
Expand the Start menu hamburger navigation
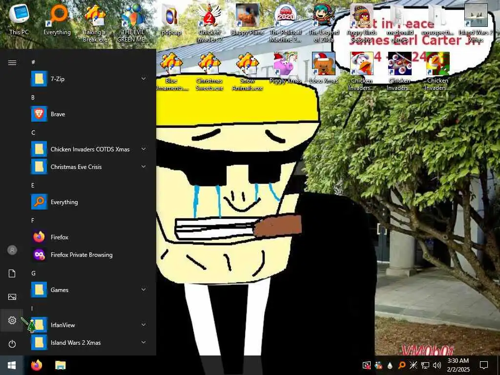[12, 62]
